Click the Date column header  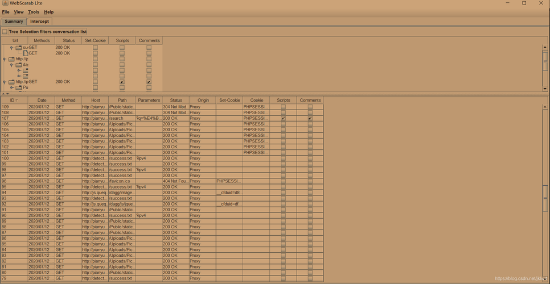coord(42,100)
